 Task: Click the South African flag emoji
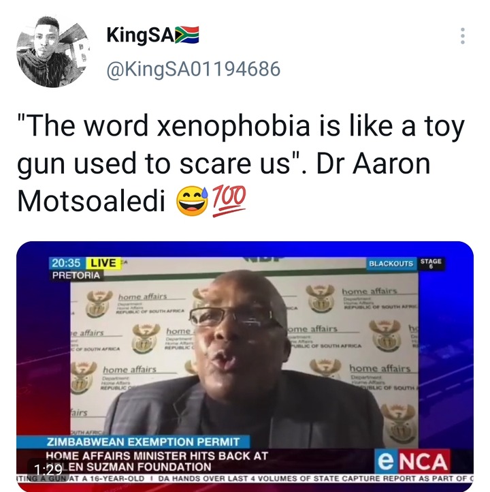tap(187, 35)
